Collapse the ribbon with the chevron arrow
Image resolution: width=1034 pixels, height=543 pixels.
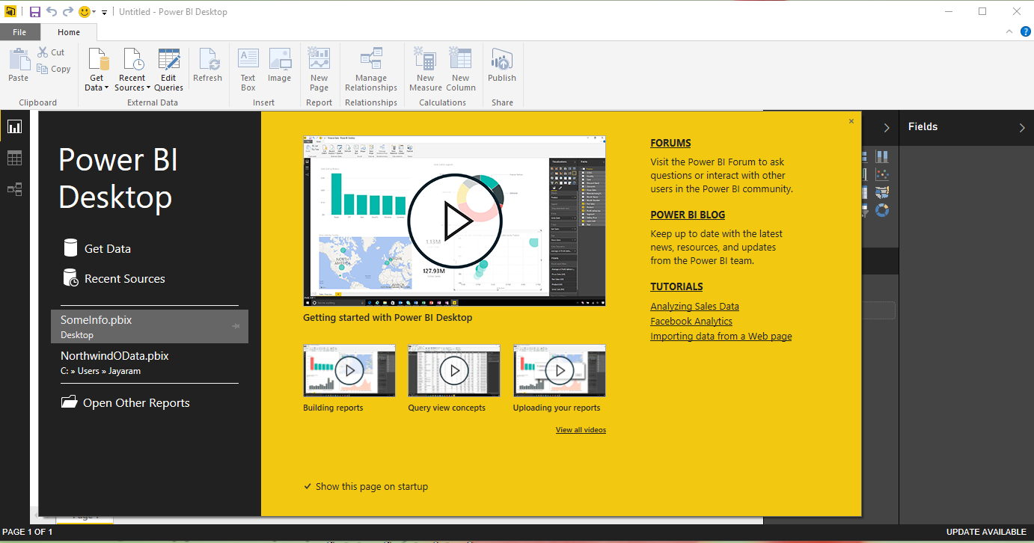1009,31
